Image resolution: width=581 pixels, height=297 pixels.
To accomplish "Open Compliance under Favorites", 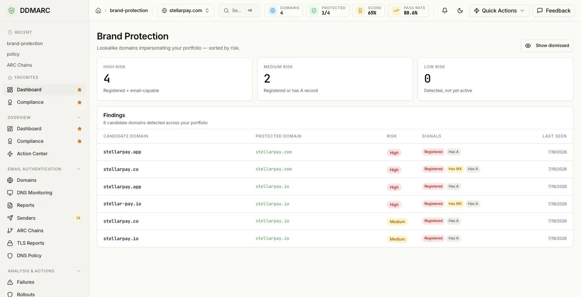I will (44, 102).
